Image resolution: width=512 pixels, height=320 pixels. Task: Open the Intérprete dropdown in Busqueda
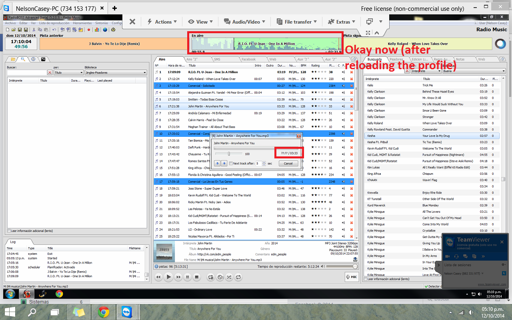426,71
